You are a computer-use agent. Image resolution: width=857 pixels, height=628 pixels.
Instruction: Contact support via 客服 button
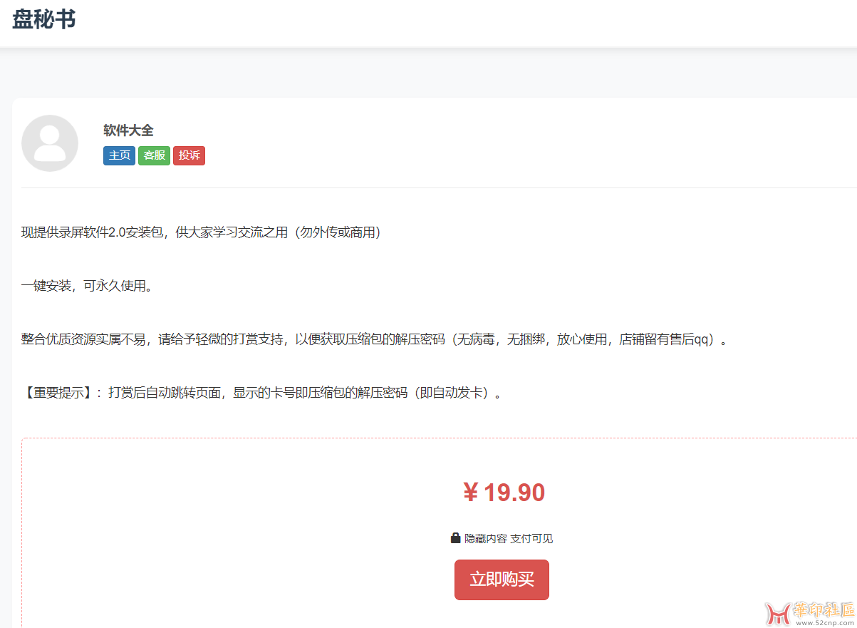click(154, 155)
